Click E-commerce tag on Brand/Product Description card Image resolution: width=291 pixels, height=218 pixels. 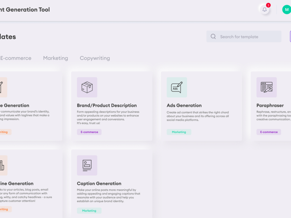click(x=89, y=132)
